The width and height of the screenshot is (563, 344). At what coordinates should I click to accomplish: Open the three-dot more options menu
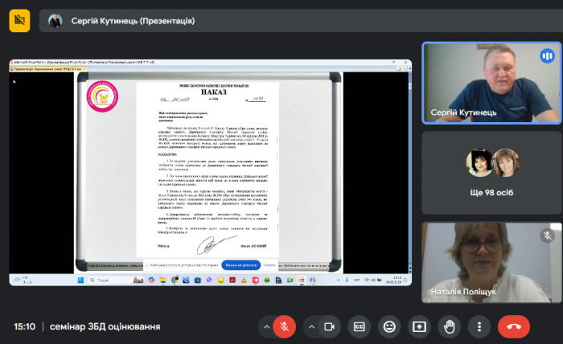pos(479,326)
